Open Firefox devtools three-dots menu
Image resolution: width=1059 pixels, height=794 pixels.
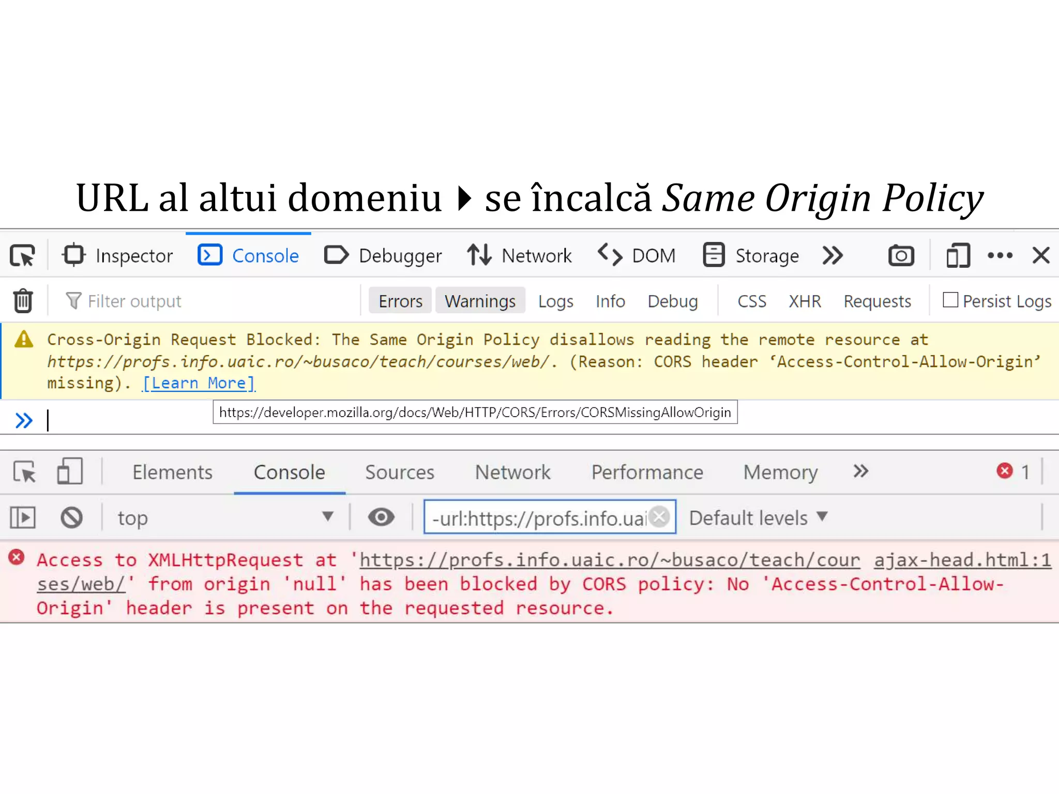(x=1000, y=255)
